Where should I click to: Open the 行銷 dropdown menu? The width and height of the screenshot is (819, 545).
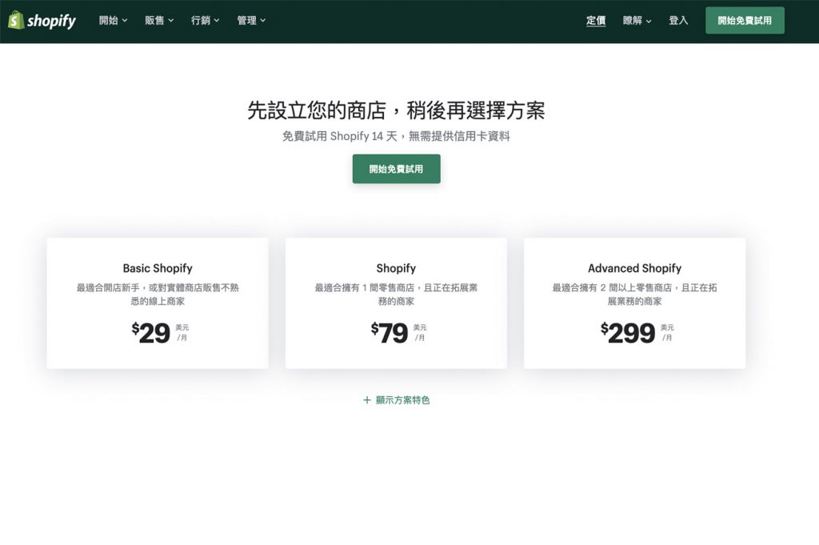[205, 20]
